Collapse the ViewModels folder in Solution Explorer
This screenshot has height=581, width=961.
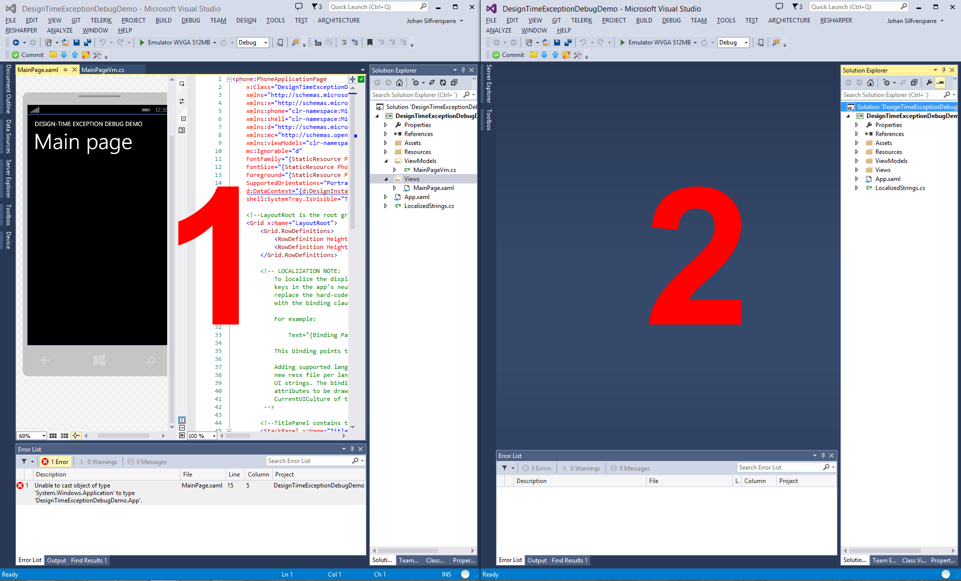point(386,160)
